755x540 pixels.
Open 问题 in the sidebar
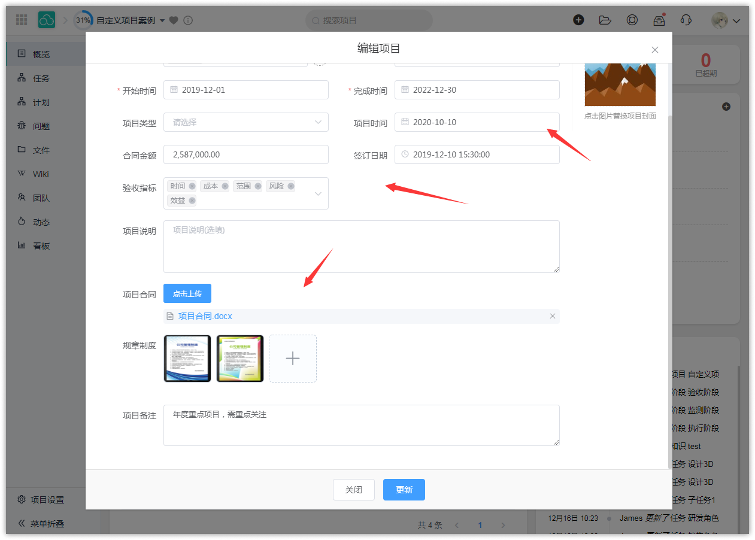coord(46,126)
